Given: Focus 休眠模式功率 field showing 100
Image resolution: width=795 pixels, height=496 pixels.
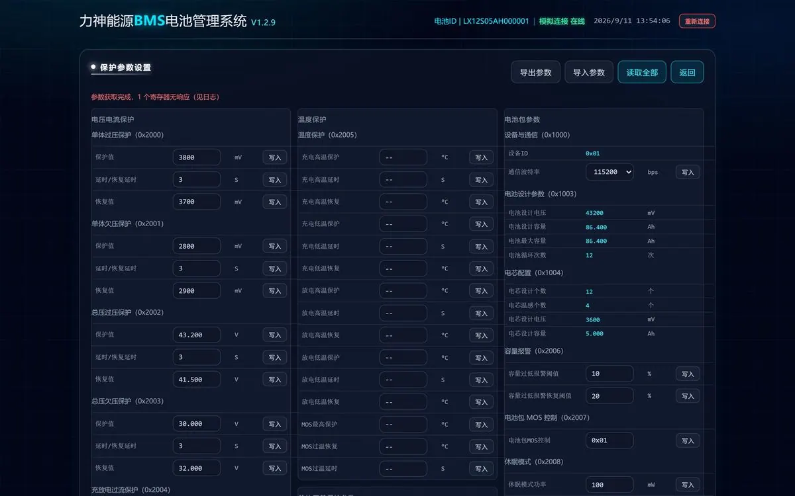Looking at the screenshot, I should click(609, 484).
